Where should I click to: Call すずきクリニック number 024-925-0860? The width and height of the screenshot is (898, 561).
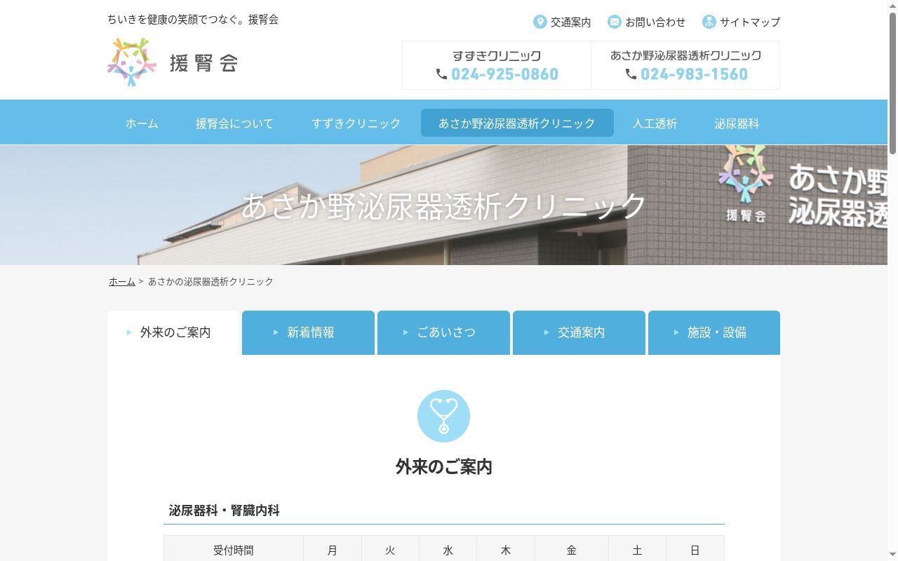click(504, 74)
